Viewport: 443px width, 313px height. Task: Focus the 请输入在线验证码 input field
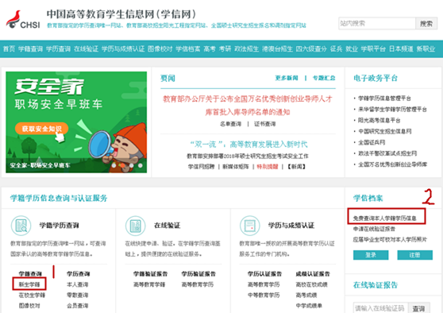pos(380,308)
